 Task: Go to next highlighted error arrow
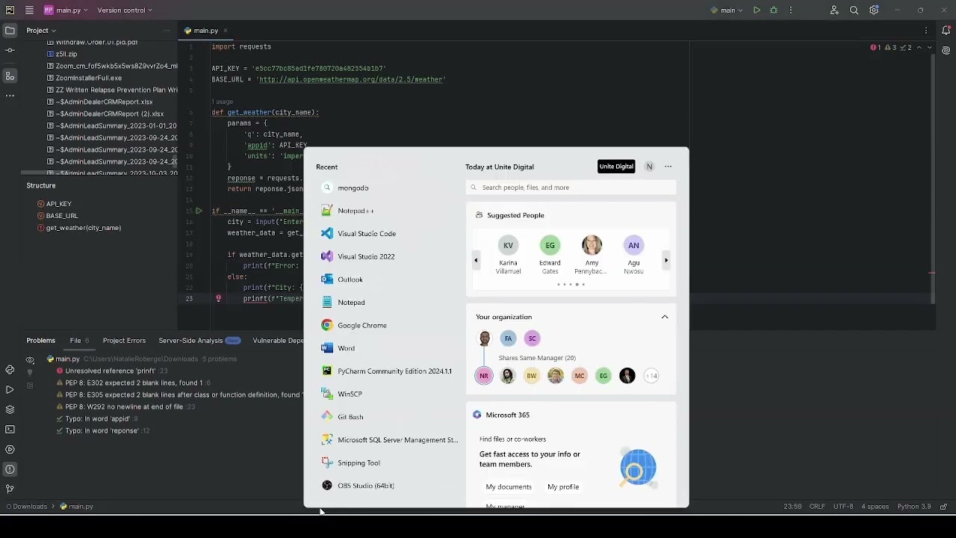pyautogui.click(x=929, y=48)
